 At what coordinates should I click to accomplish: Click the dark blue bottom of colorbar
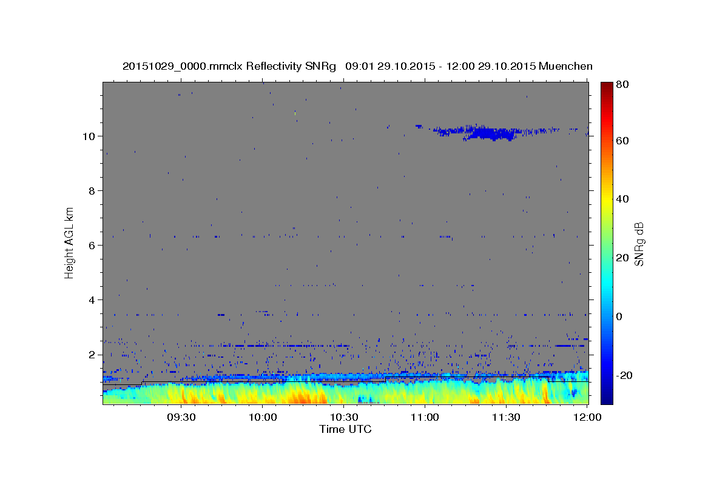click(607, 399)
